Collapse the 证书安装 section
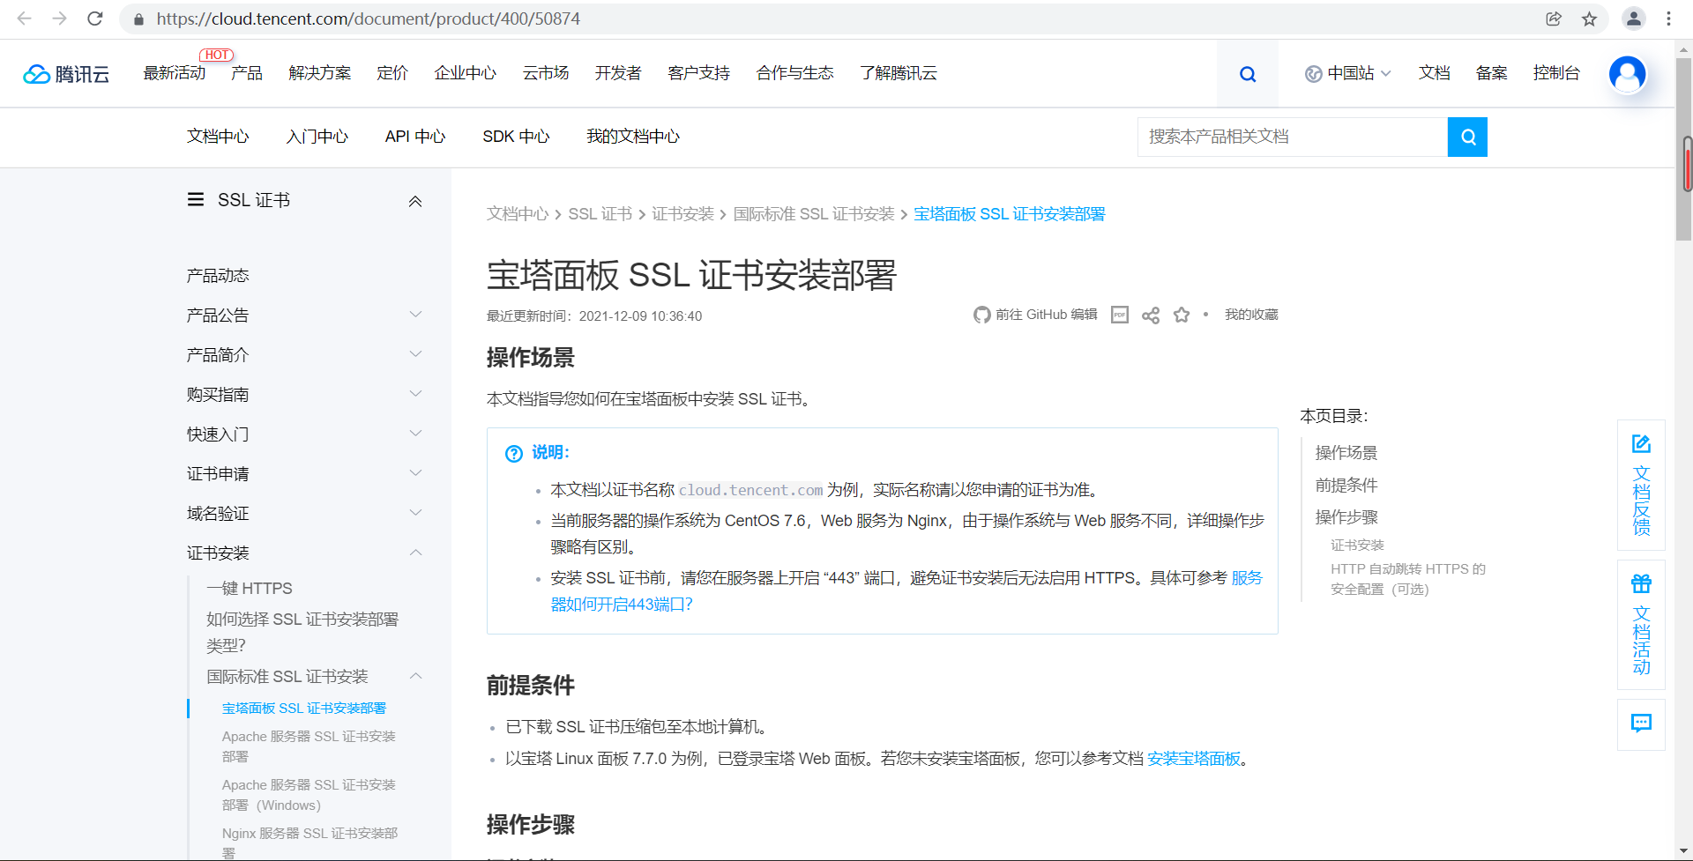 pyautogui.click(x=416, y=553)
